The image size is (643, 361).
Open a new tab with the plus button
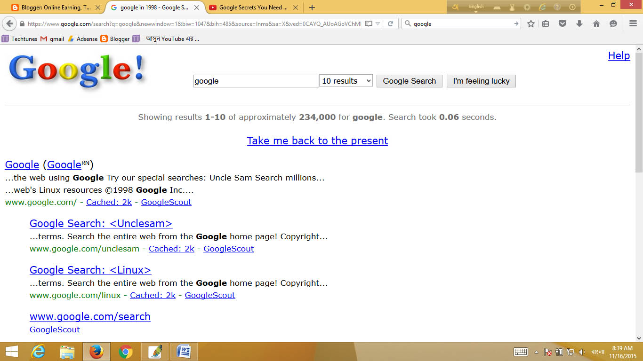[x=312, y=8]
